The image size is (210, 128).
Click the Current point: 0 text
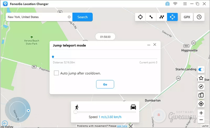click(x=148, y=62)
